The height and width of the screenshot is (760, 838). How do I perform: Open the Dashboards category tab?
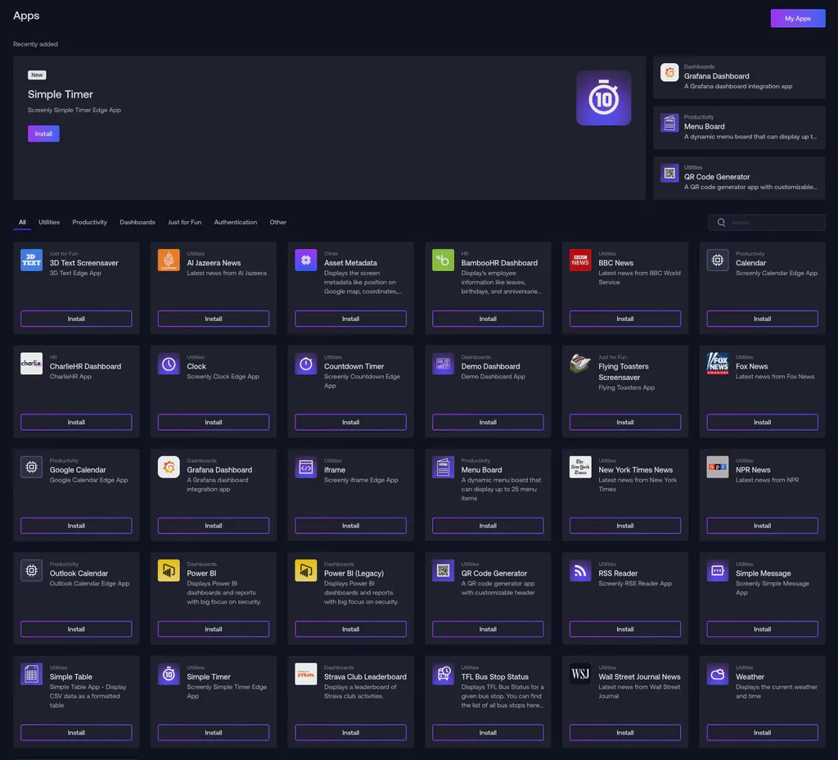(x=137, y=222)
